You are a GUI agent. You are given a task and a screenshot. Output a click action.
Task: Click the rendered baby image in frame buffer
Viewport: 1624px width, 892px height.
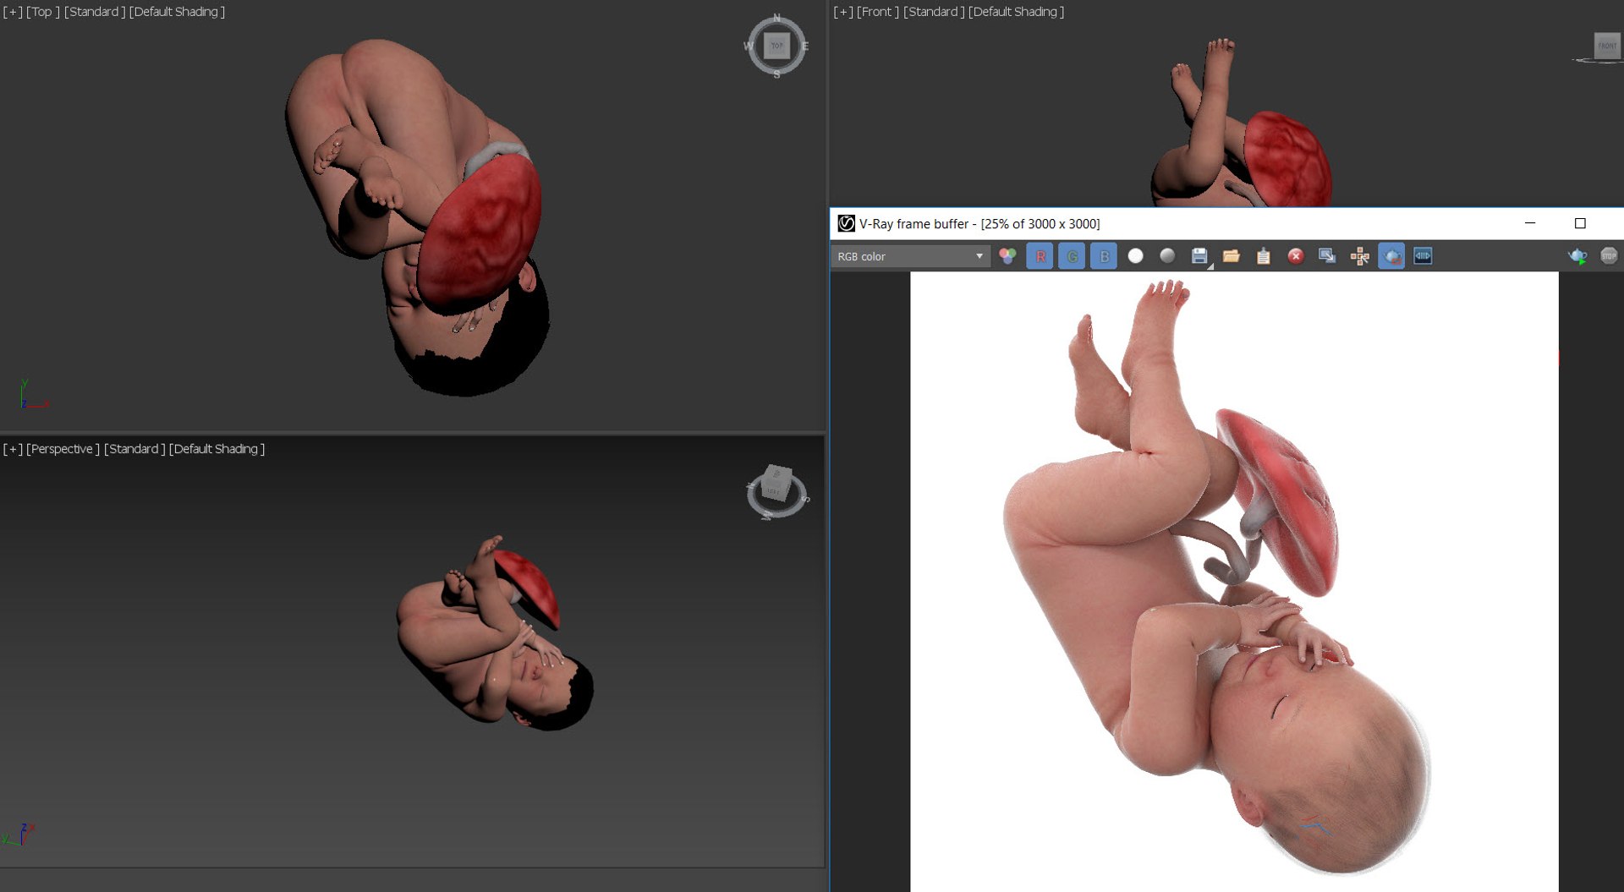click(1234, 582)
